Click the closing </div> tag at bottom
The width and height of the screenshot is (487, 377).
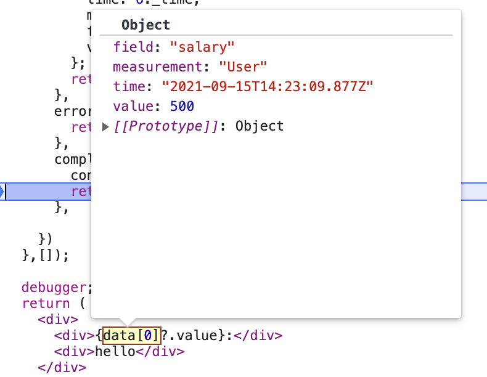62,368
